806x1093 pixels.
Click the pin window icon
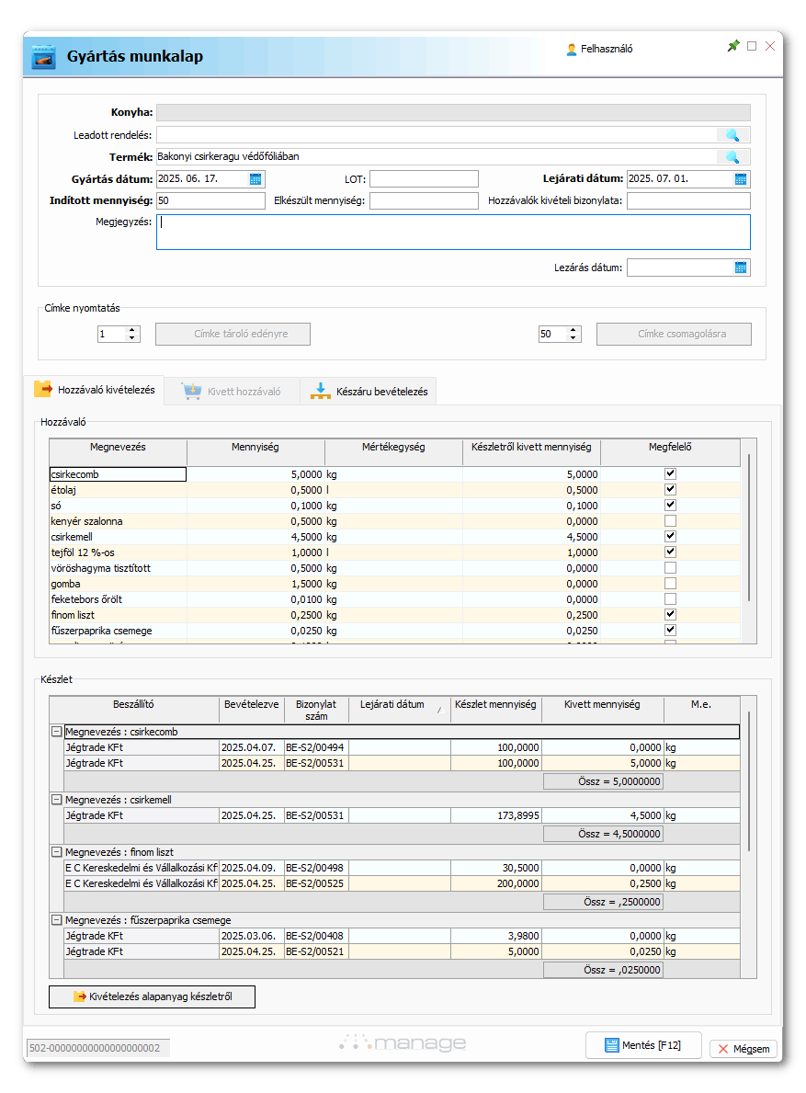click(x=732, y=46)
